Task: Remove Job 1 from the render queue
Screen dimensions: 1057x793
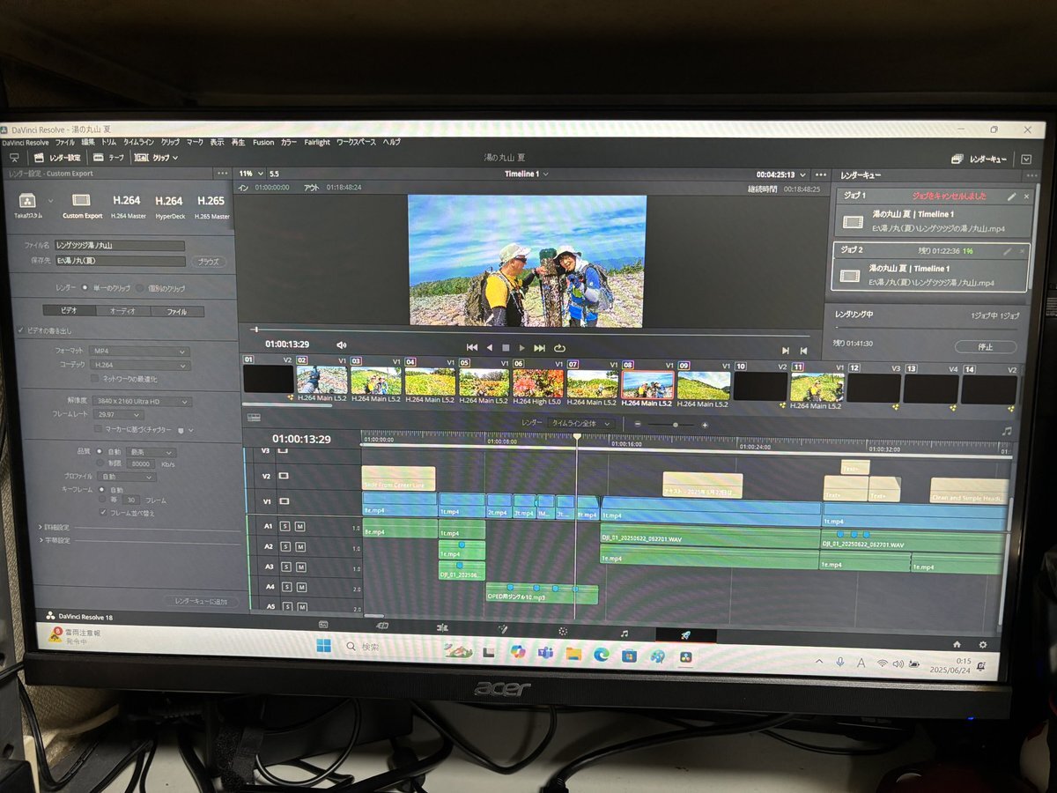Action: [1026, 196]
